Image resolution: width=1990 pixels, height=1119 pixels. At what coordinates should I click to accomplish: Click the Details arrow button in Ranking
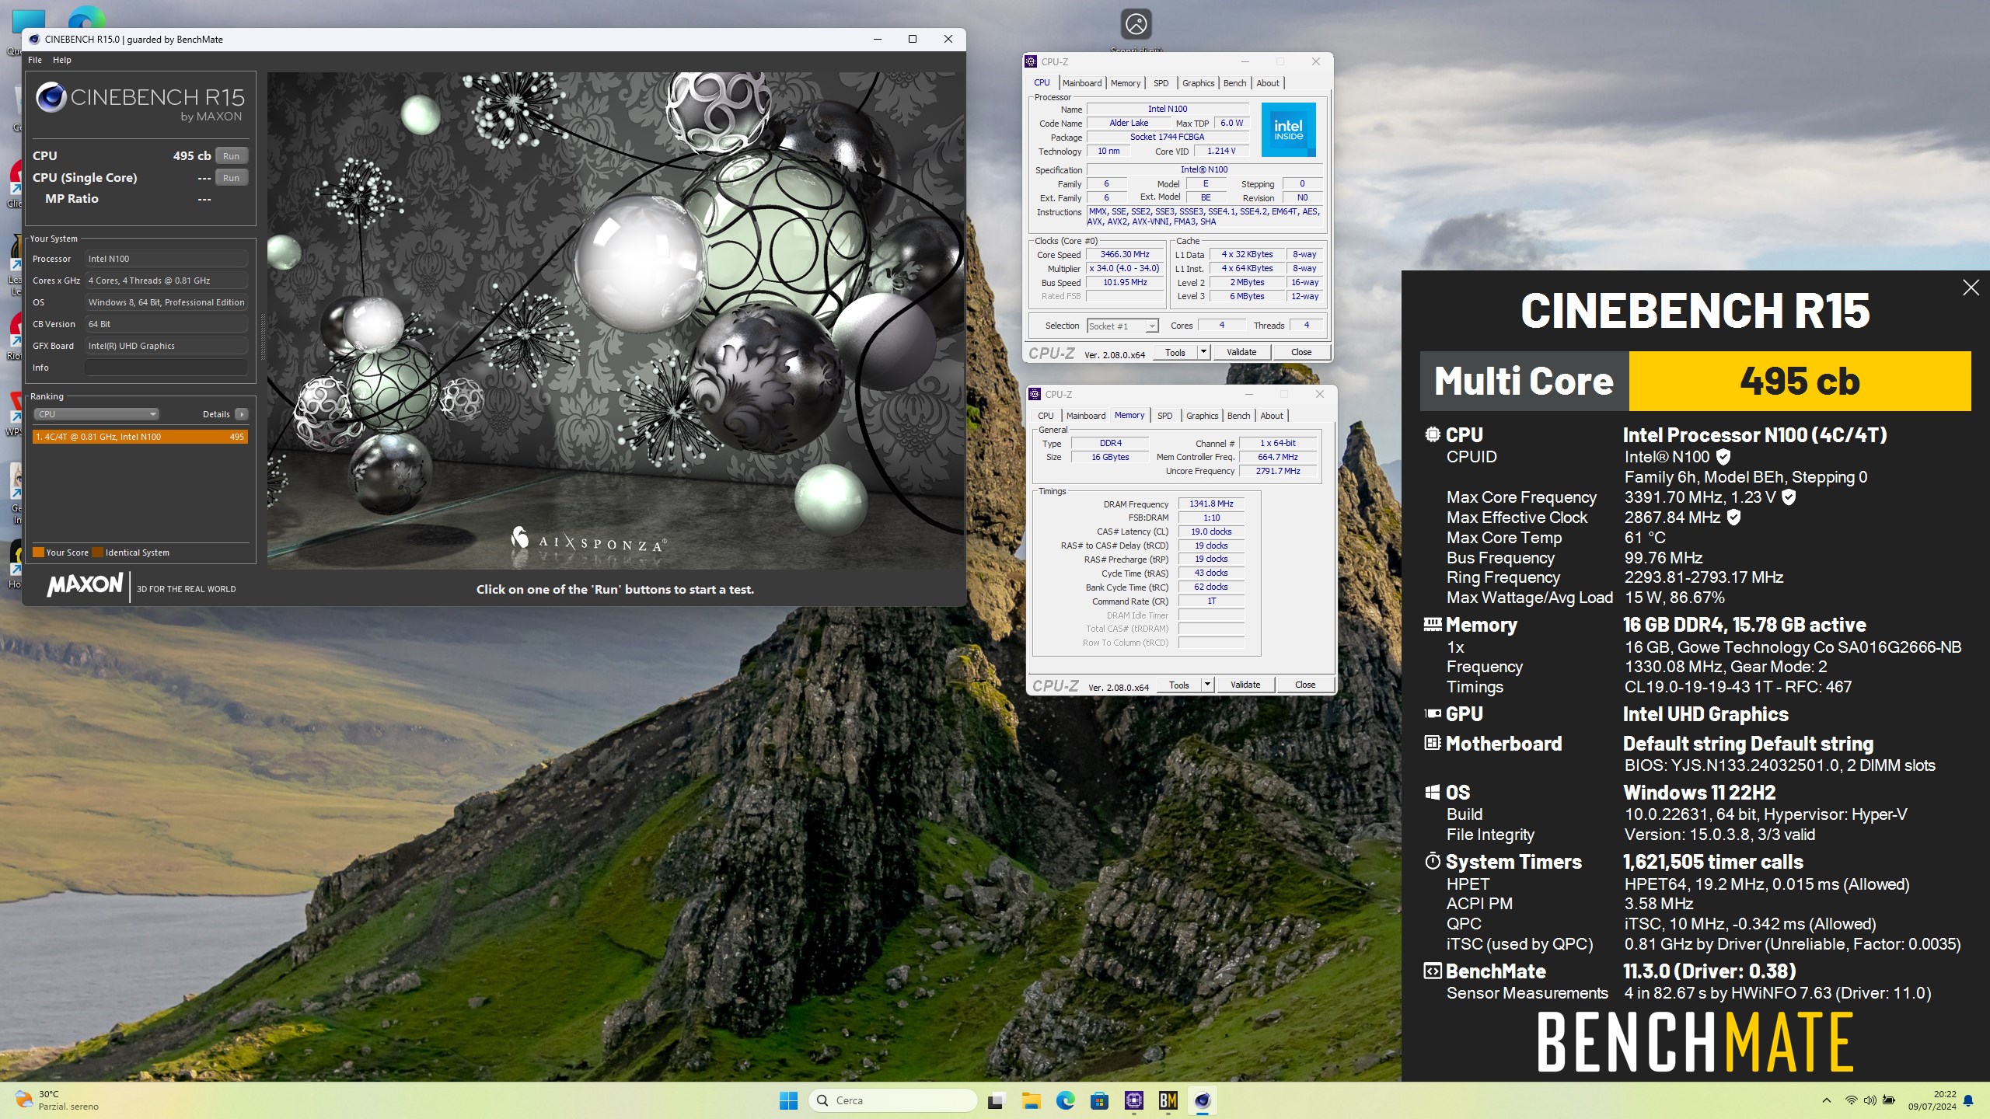pos(242,414)
